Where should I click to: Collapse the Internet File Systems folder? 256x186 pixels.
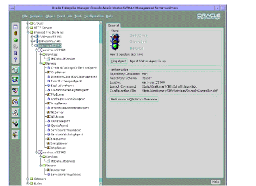click(x=28, y=32)
